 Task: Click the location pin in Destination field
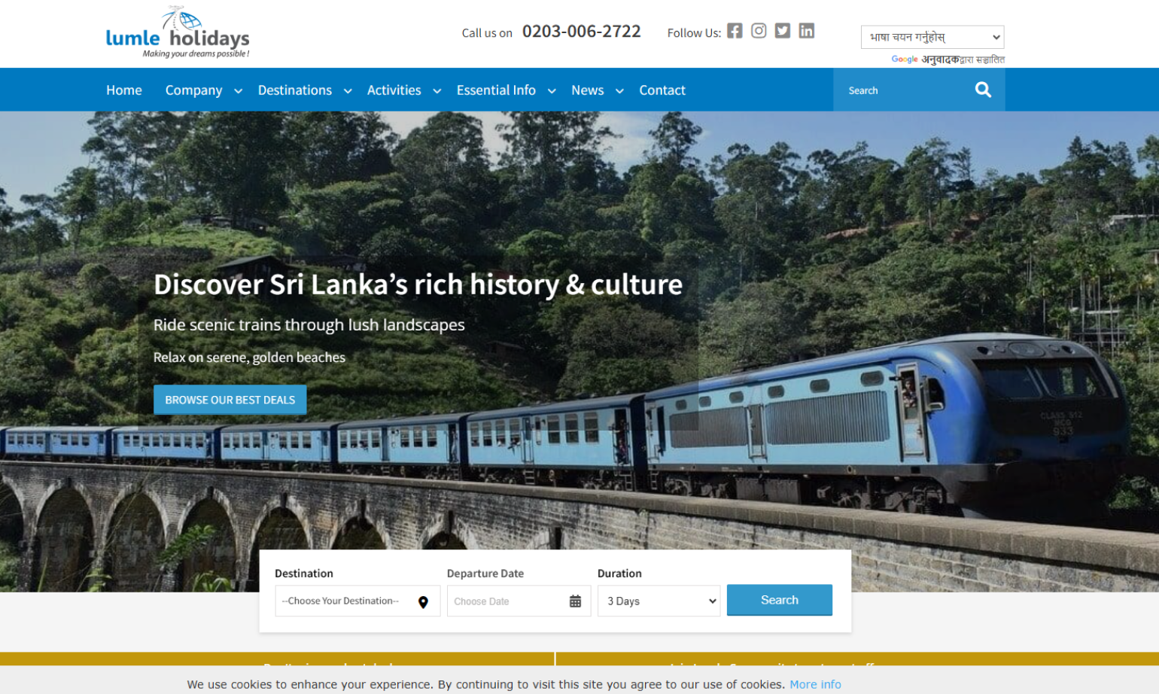[423, 602]
